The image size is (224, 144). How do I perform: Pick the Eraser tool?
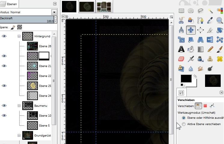[181, 59]
